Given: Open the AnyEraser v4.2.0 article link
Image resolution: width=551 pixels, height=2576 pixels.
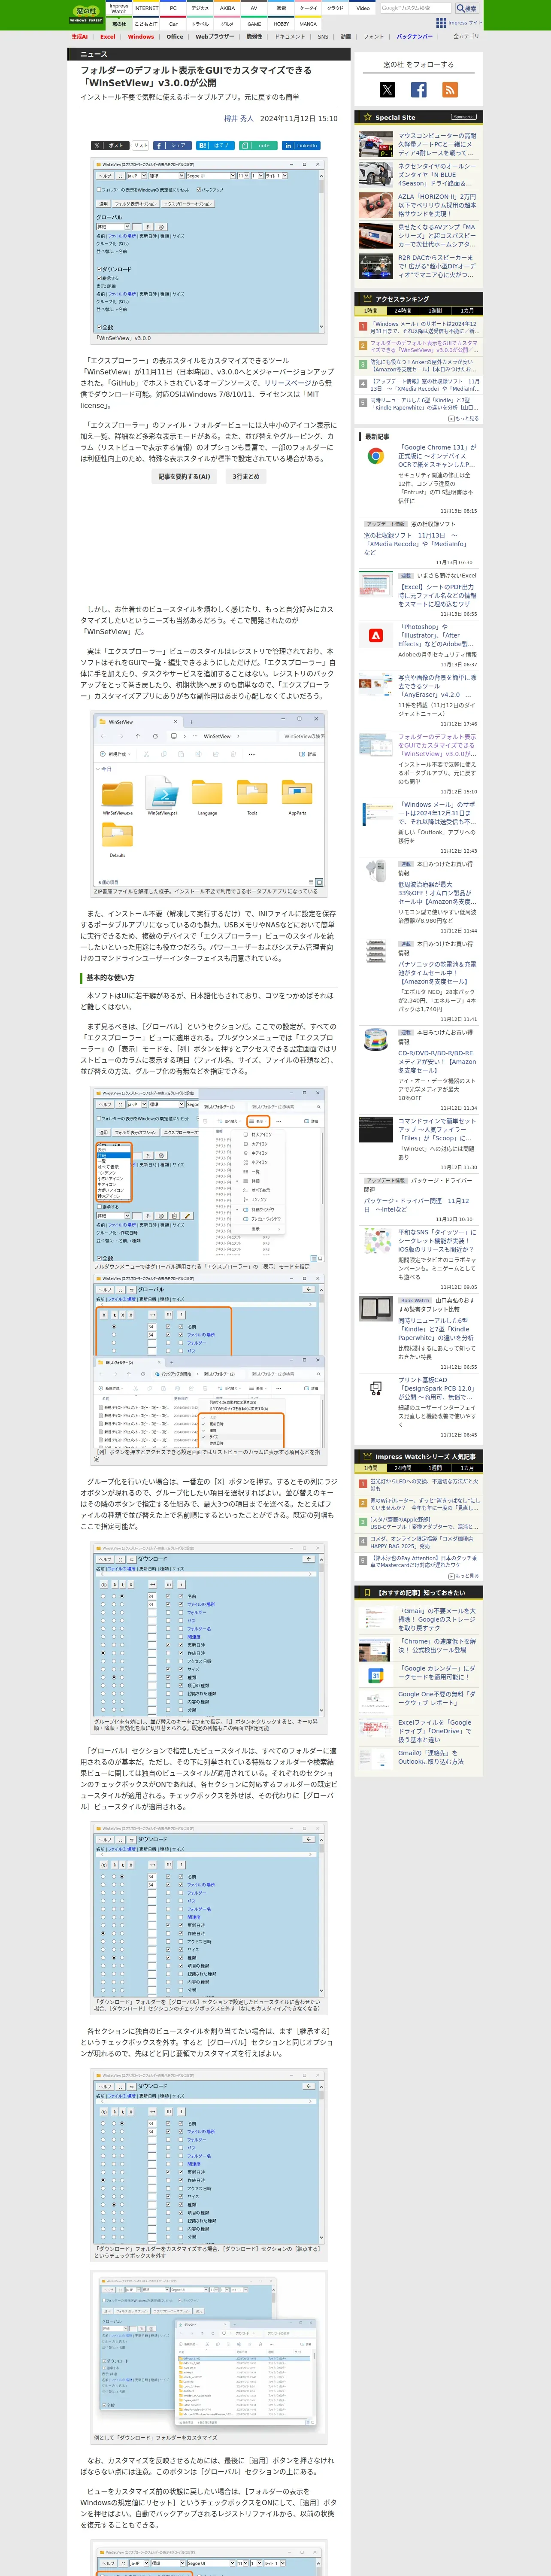Looking at the screenshot, I should pyautogui.click(x=437, y=686).
